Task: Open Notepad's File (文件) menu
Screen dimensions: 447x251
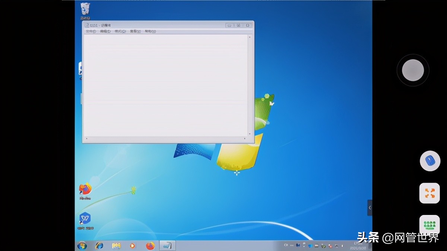Action: pyautogui.click(x=91, y=32)
